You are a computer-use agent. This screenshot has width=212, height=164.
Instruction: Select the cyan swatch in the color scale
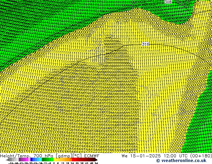pos(39,160)
